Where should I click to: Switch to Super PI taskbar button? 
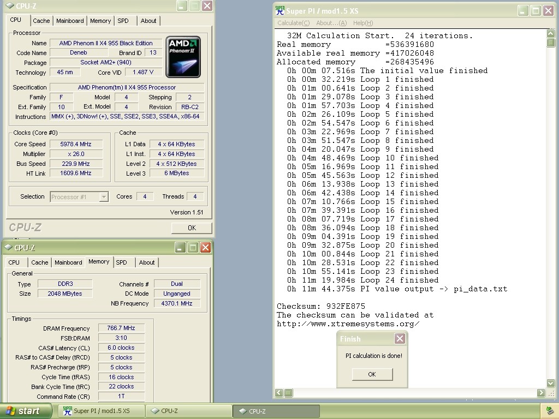[101, 411]
